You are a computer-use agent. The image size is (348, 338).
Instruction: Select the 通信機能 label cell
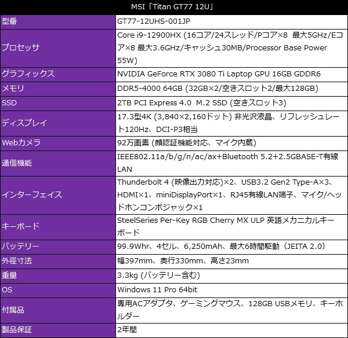pyautogui.click(x=58, y=163)
